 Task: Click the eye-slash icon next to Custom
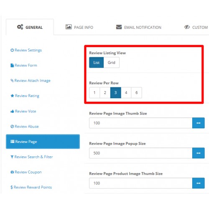click(x=187, y=27)
